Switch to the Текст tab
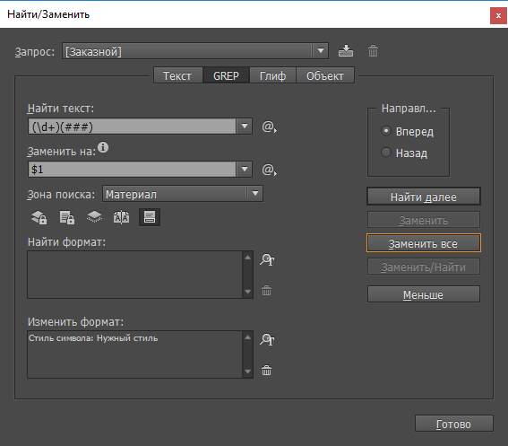Screen dimensions: 508x446 click(177, 75)
